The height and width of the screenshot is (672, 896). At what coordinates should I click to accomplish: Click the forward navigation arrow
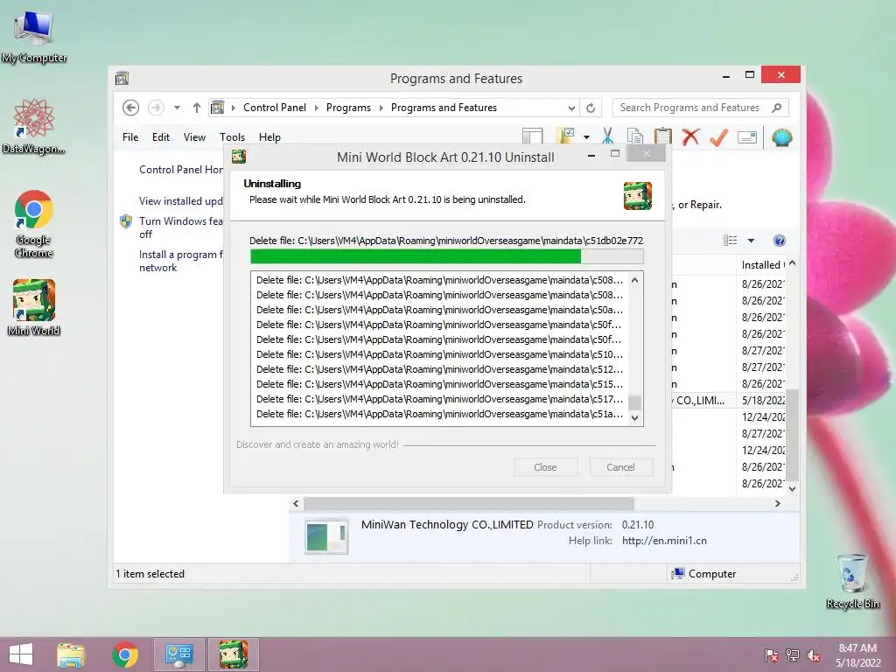pyautogui.click(x=156, y=108)
